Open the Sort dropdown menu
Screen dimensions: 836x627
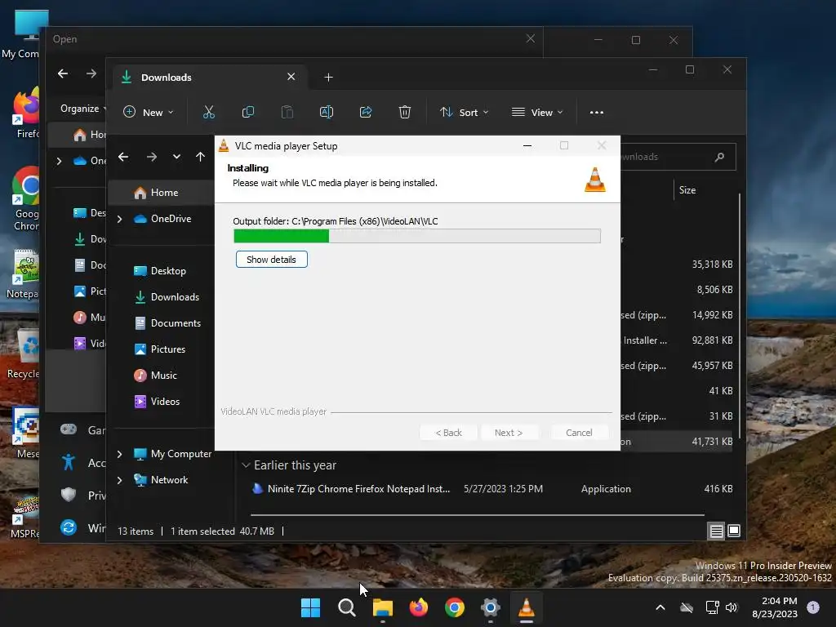coord(464,113)
